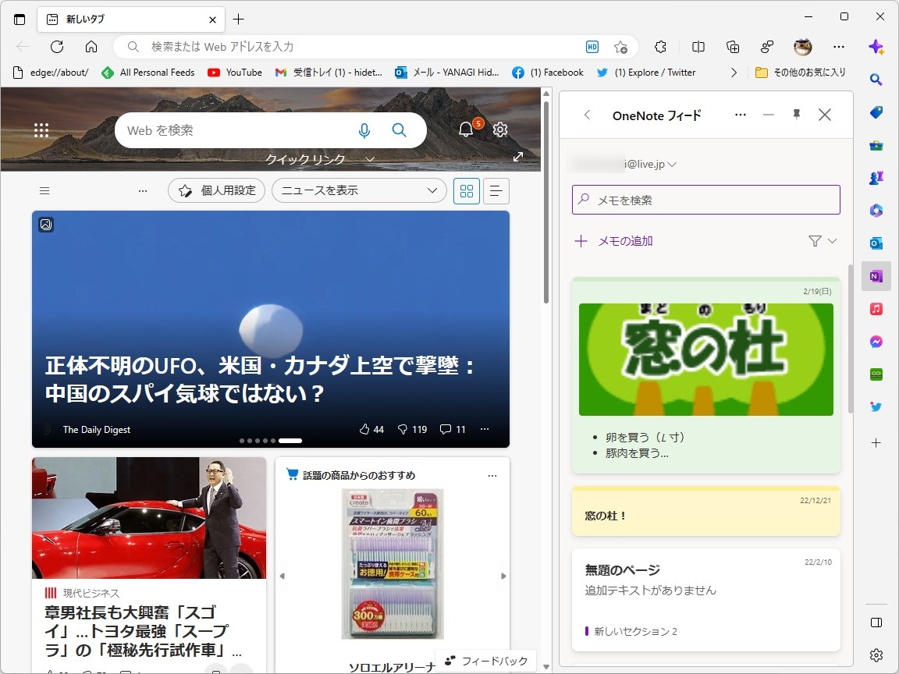This screenshot has height=674, width=899.
Task: Pin the OneNote feed panel
Action: 796,114
